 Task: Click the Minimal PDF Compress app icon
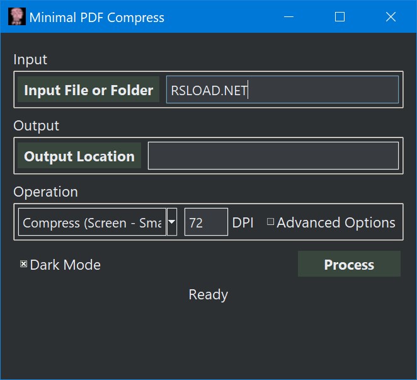click(x=17, y=16)
